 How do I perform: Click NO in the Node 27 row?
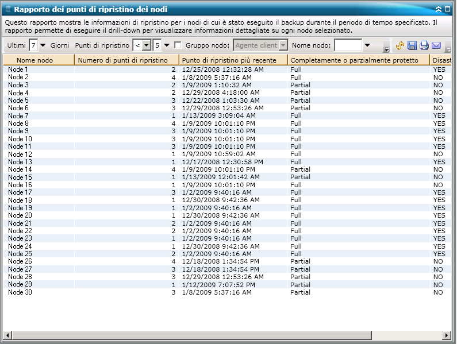438,269
